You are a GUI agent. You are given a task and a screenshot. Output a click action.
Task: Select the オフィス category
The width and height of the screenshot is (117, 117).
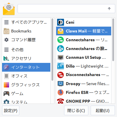pos(26,76)
